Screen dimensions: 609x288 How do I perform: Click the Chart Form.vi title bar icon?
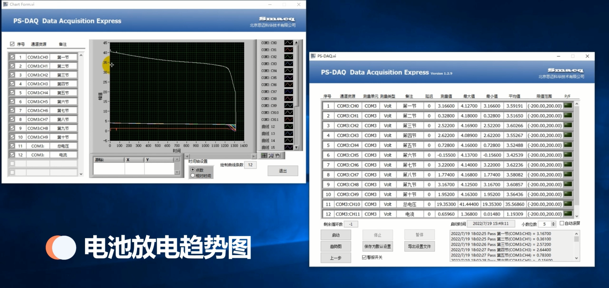pyautogui.click(x=5, y=4)
